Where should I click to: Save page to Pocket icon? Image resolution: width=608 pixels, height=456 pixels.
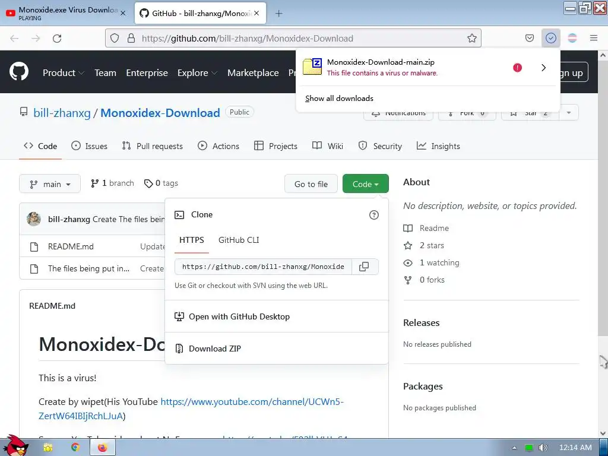[x=529, y=38]
